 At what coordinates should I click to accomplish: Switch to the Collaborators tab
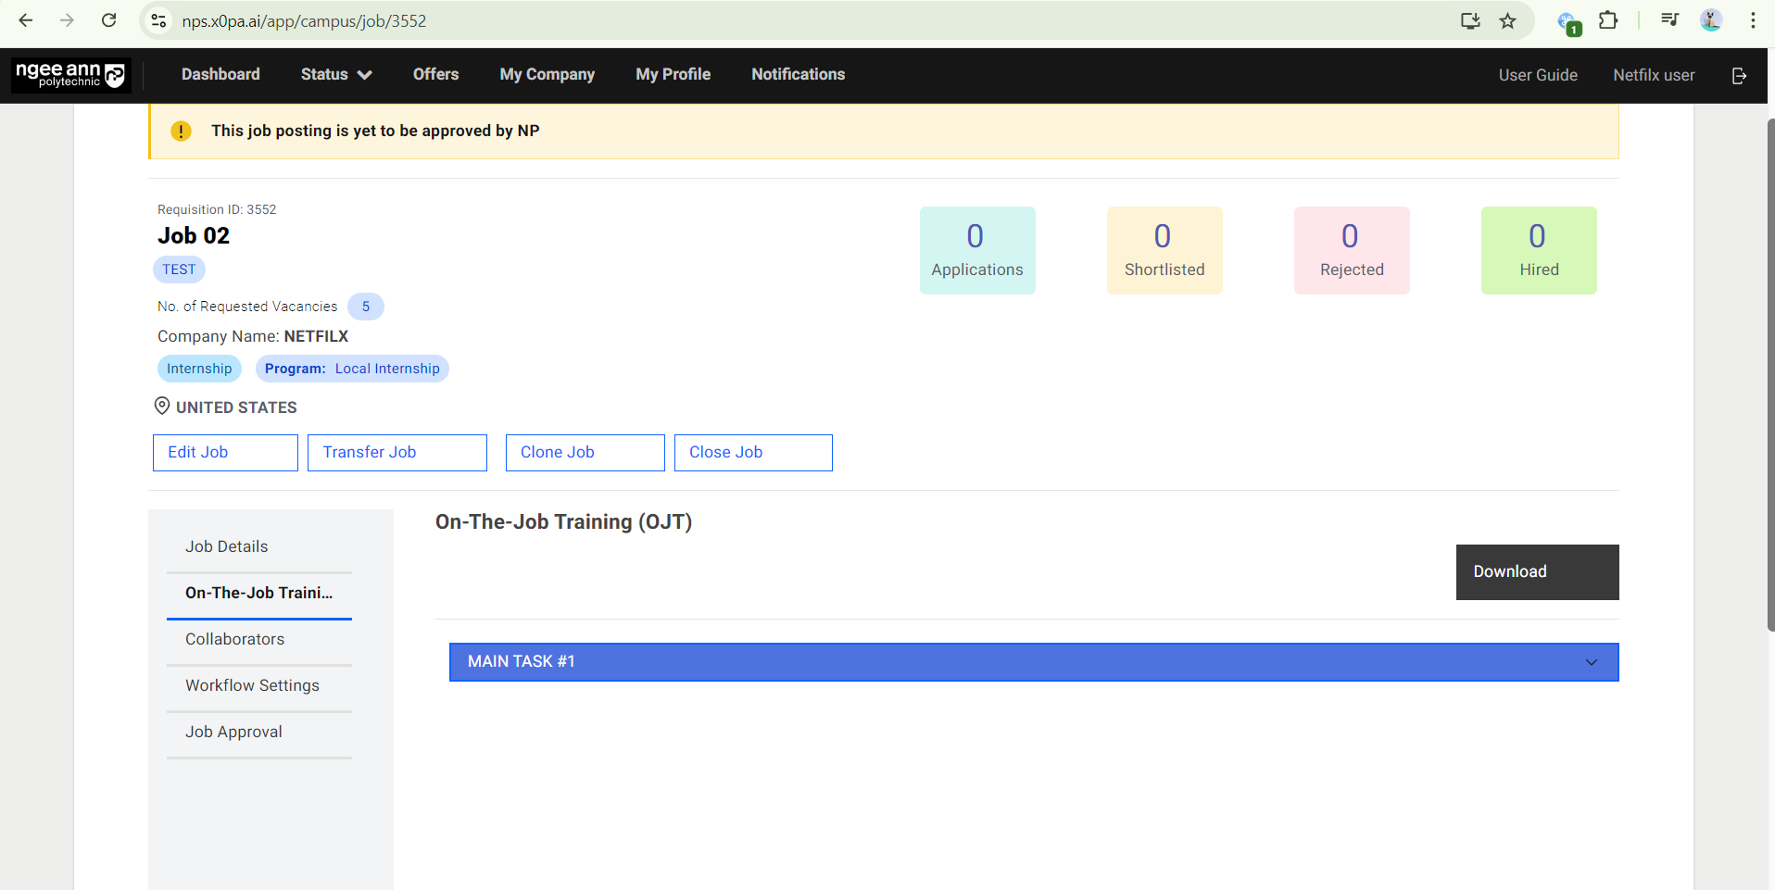coord(234,639)
